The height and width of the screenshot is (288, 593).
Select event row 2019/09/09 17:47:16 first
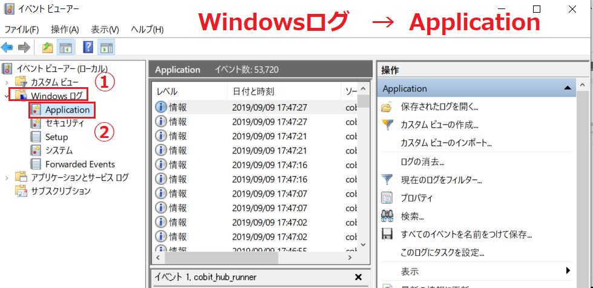pyautogui.click(x=255, y=165)
